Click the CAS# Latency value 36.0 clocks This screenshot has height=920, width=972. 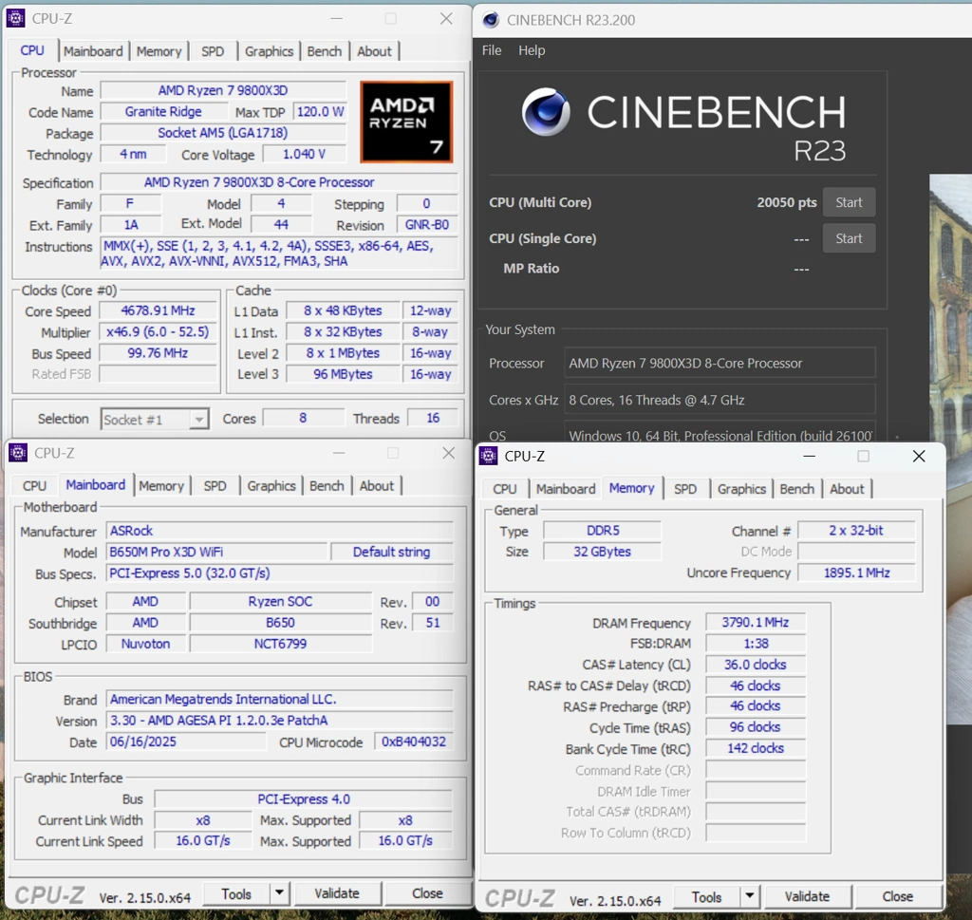point(755,665)
